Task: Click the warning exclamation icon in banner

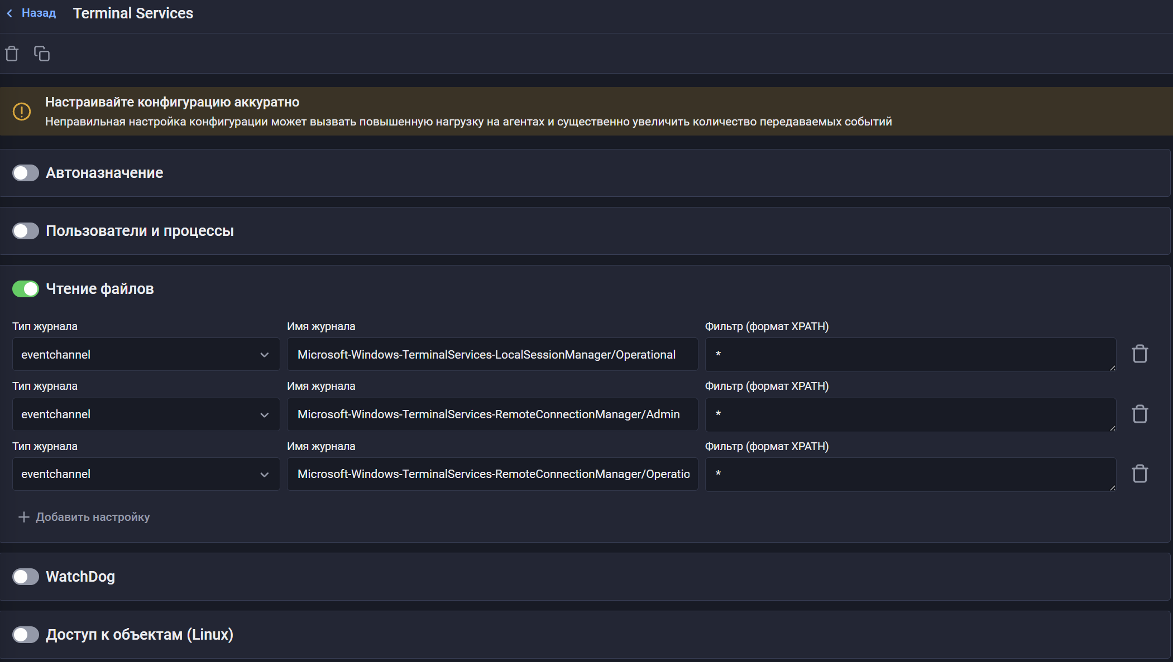Action: point(22,112)
